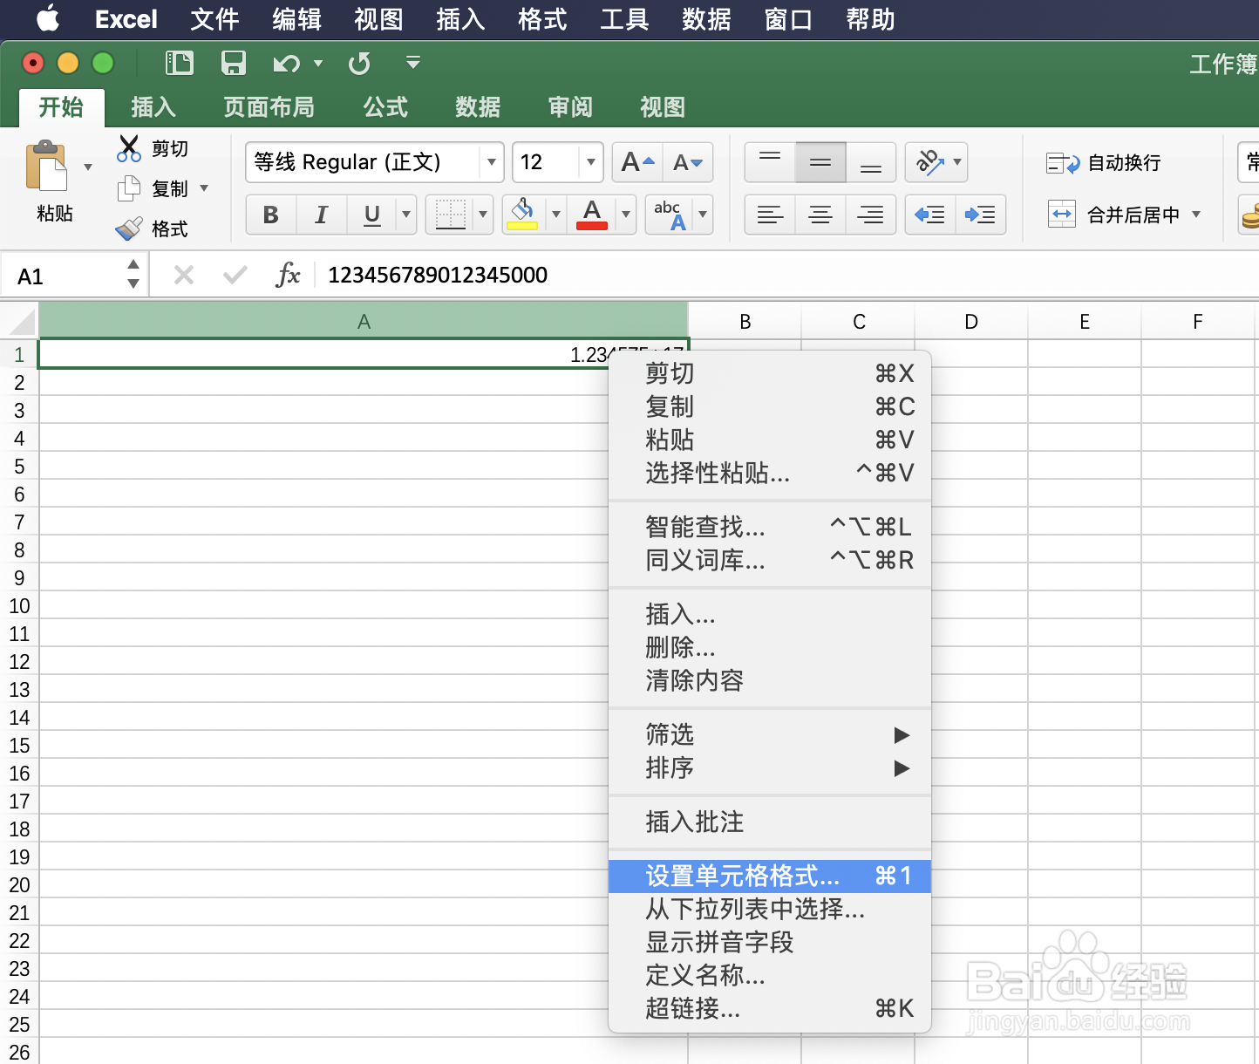Click the Wrap Text 自动换行 button
The height and width of the screenshot is (1064, 1259).
pyautogui.click(x=1104, y=162)
